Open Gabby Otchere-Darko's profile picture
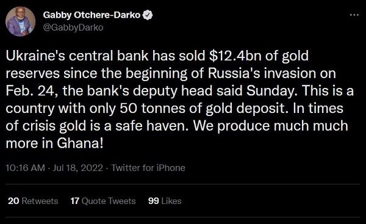This screenshot has width=366, height=224. [x=20, y=21]
